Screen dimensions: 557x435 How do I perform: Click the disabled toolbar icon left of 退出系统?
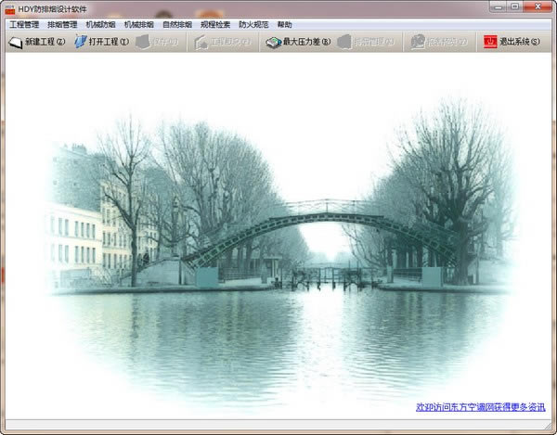(x=419, y=42)
